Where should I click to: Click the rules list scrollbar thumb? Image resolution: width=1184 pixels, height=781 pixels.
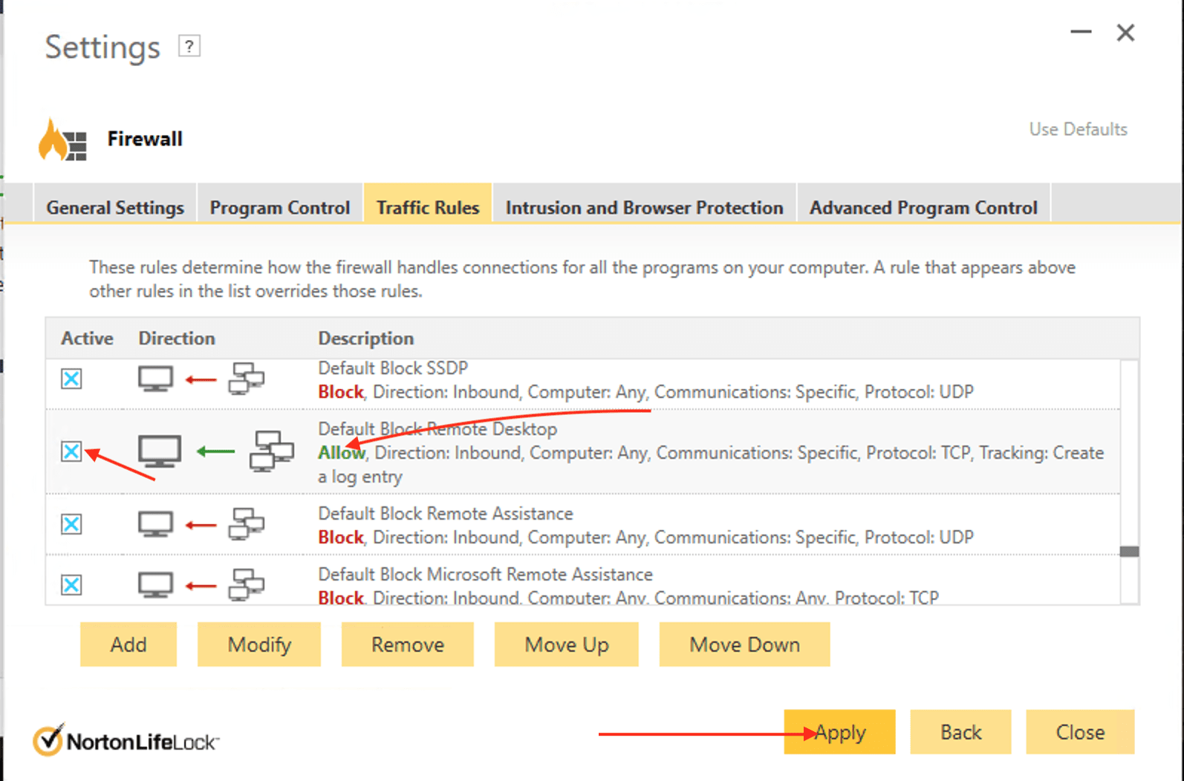pos(1129,552)
